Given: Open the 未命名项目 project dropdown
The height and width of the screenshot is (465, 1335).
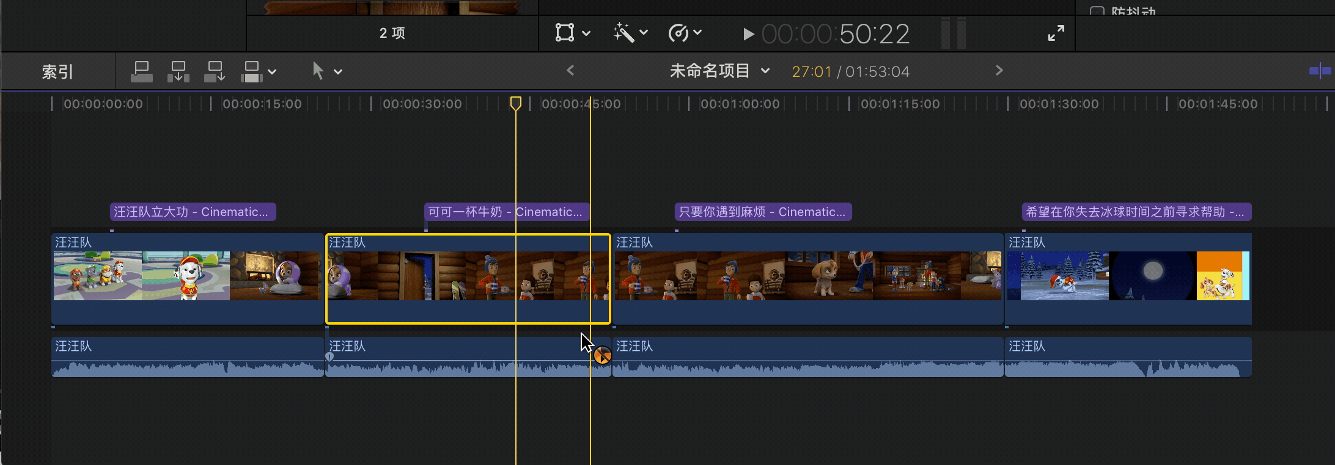Looking at the screenshot, I should [719, 71].
